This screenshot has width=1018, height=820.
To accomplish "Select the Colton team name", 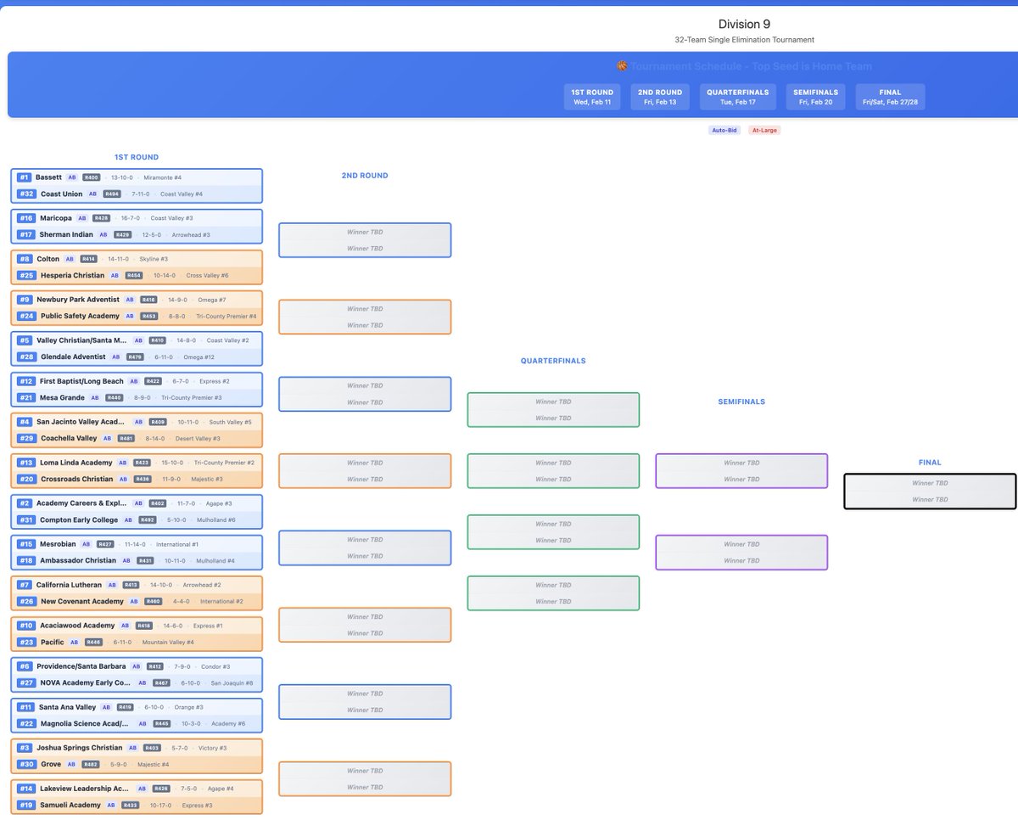I will coord(48,259).
